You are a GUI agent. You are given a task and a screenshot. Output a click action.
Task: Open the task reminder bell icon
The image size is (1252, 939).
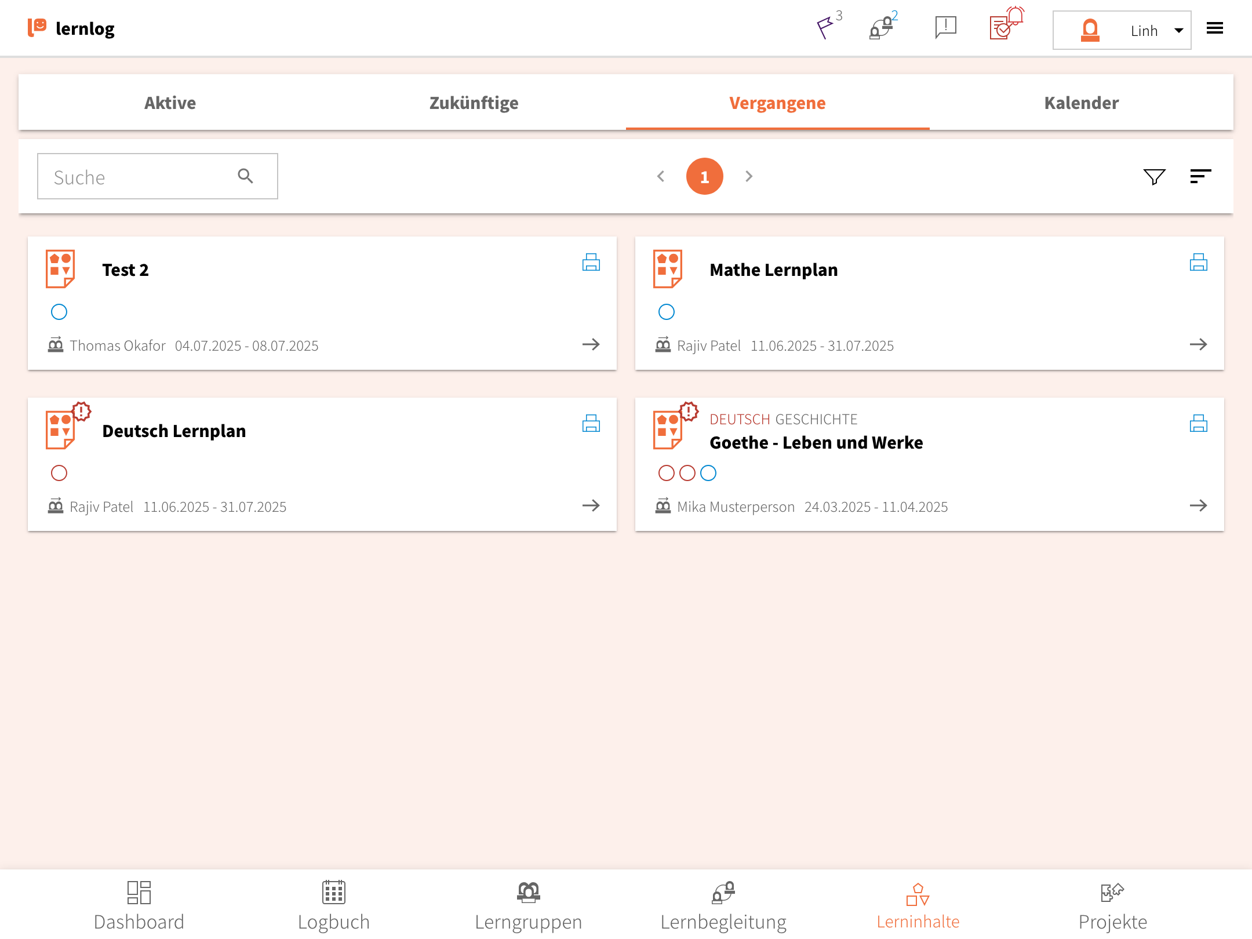(1006, 25)
